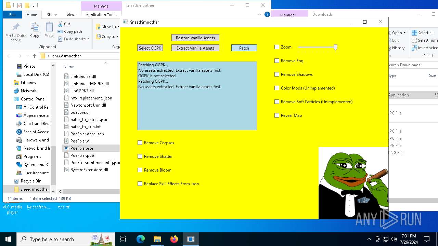Enable Remove Bloom checkbox
This screenshot has width=438, height=246.
[x=140, y=170]
